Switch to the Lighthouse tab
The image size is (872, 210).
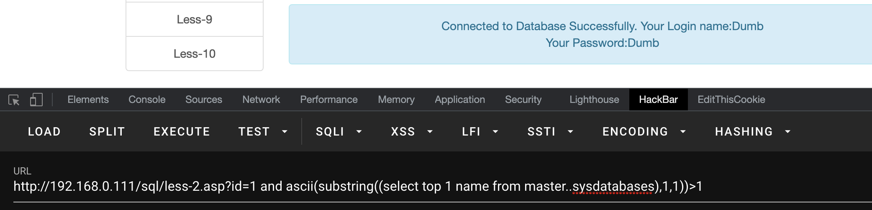click(594, 100)
